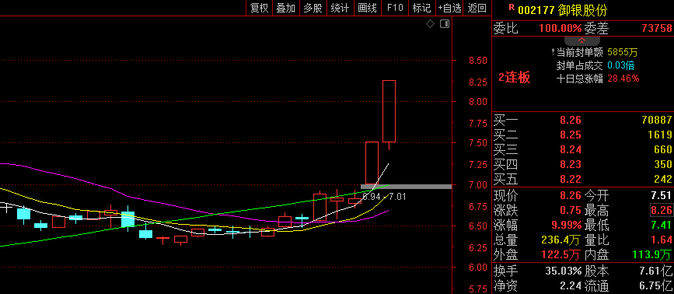The height and width of the screenshot is (294, 674).
Task: Click the 2连板 consecutive limit label
Action: (x=515, y=78)
